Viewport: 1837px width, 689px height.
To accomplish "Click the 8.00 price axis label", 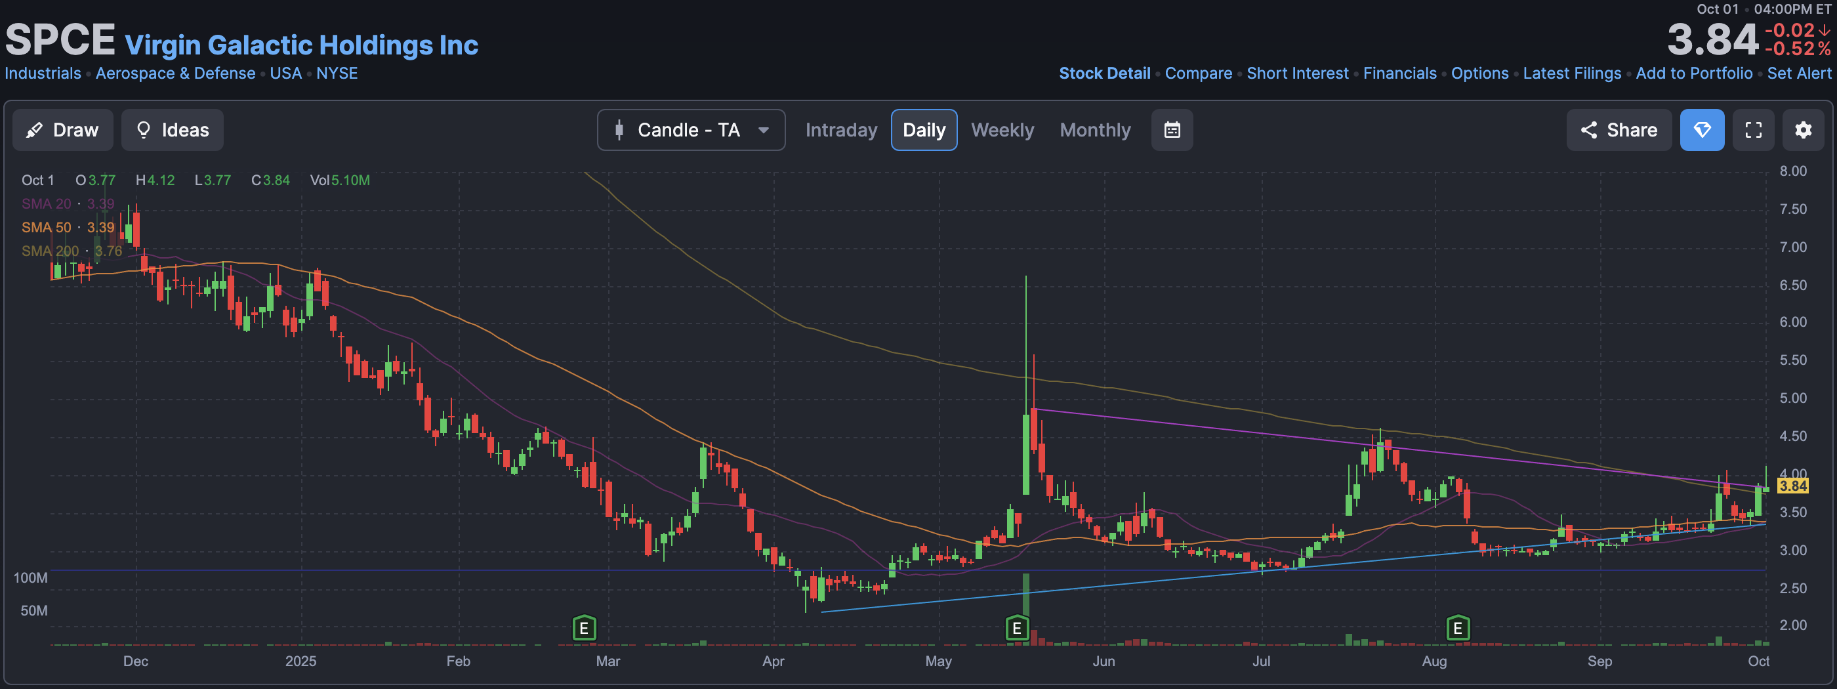I will pos(1793,171).
